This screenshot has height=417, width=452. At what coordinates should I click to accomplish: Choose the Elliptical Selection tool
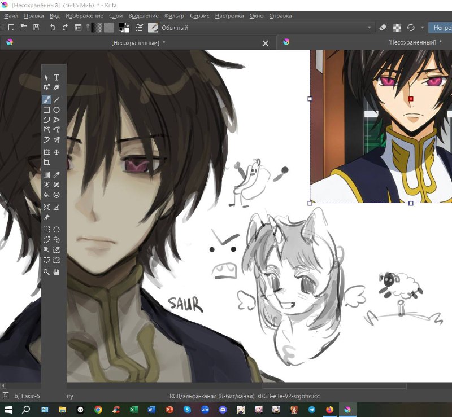56,230
